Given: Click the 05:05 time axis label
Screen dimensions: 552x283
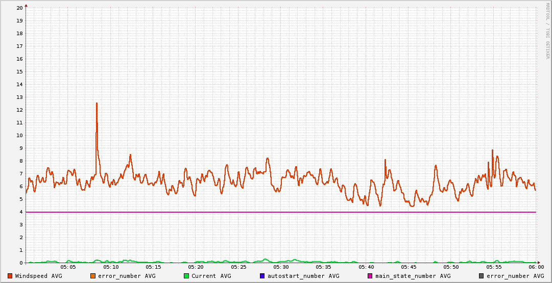Looking at the screenshot, I should (68, 267).
